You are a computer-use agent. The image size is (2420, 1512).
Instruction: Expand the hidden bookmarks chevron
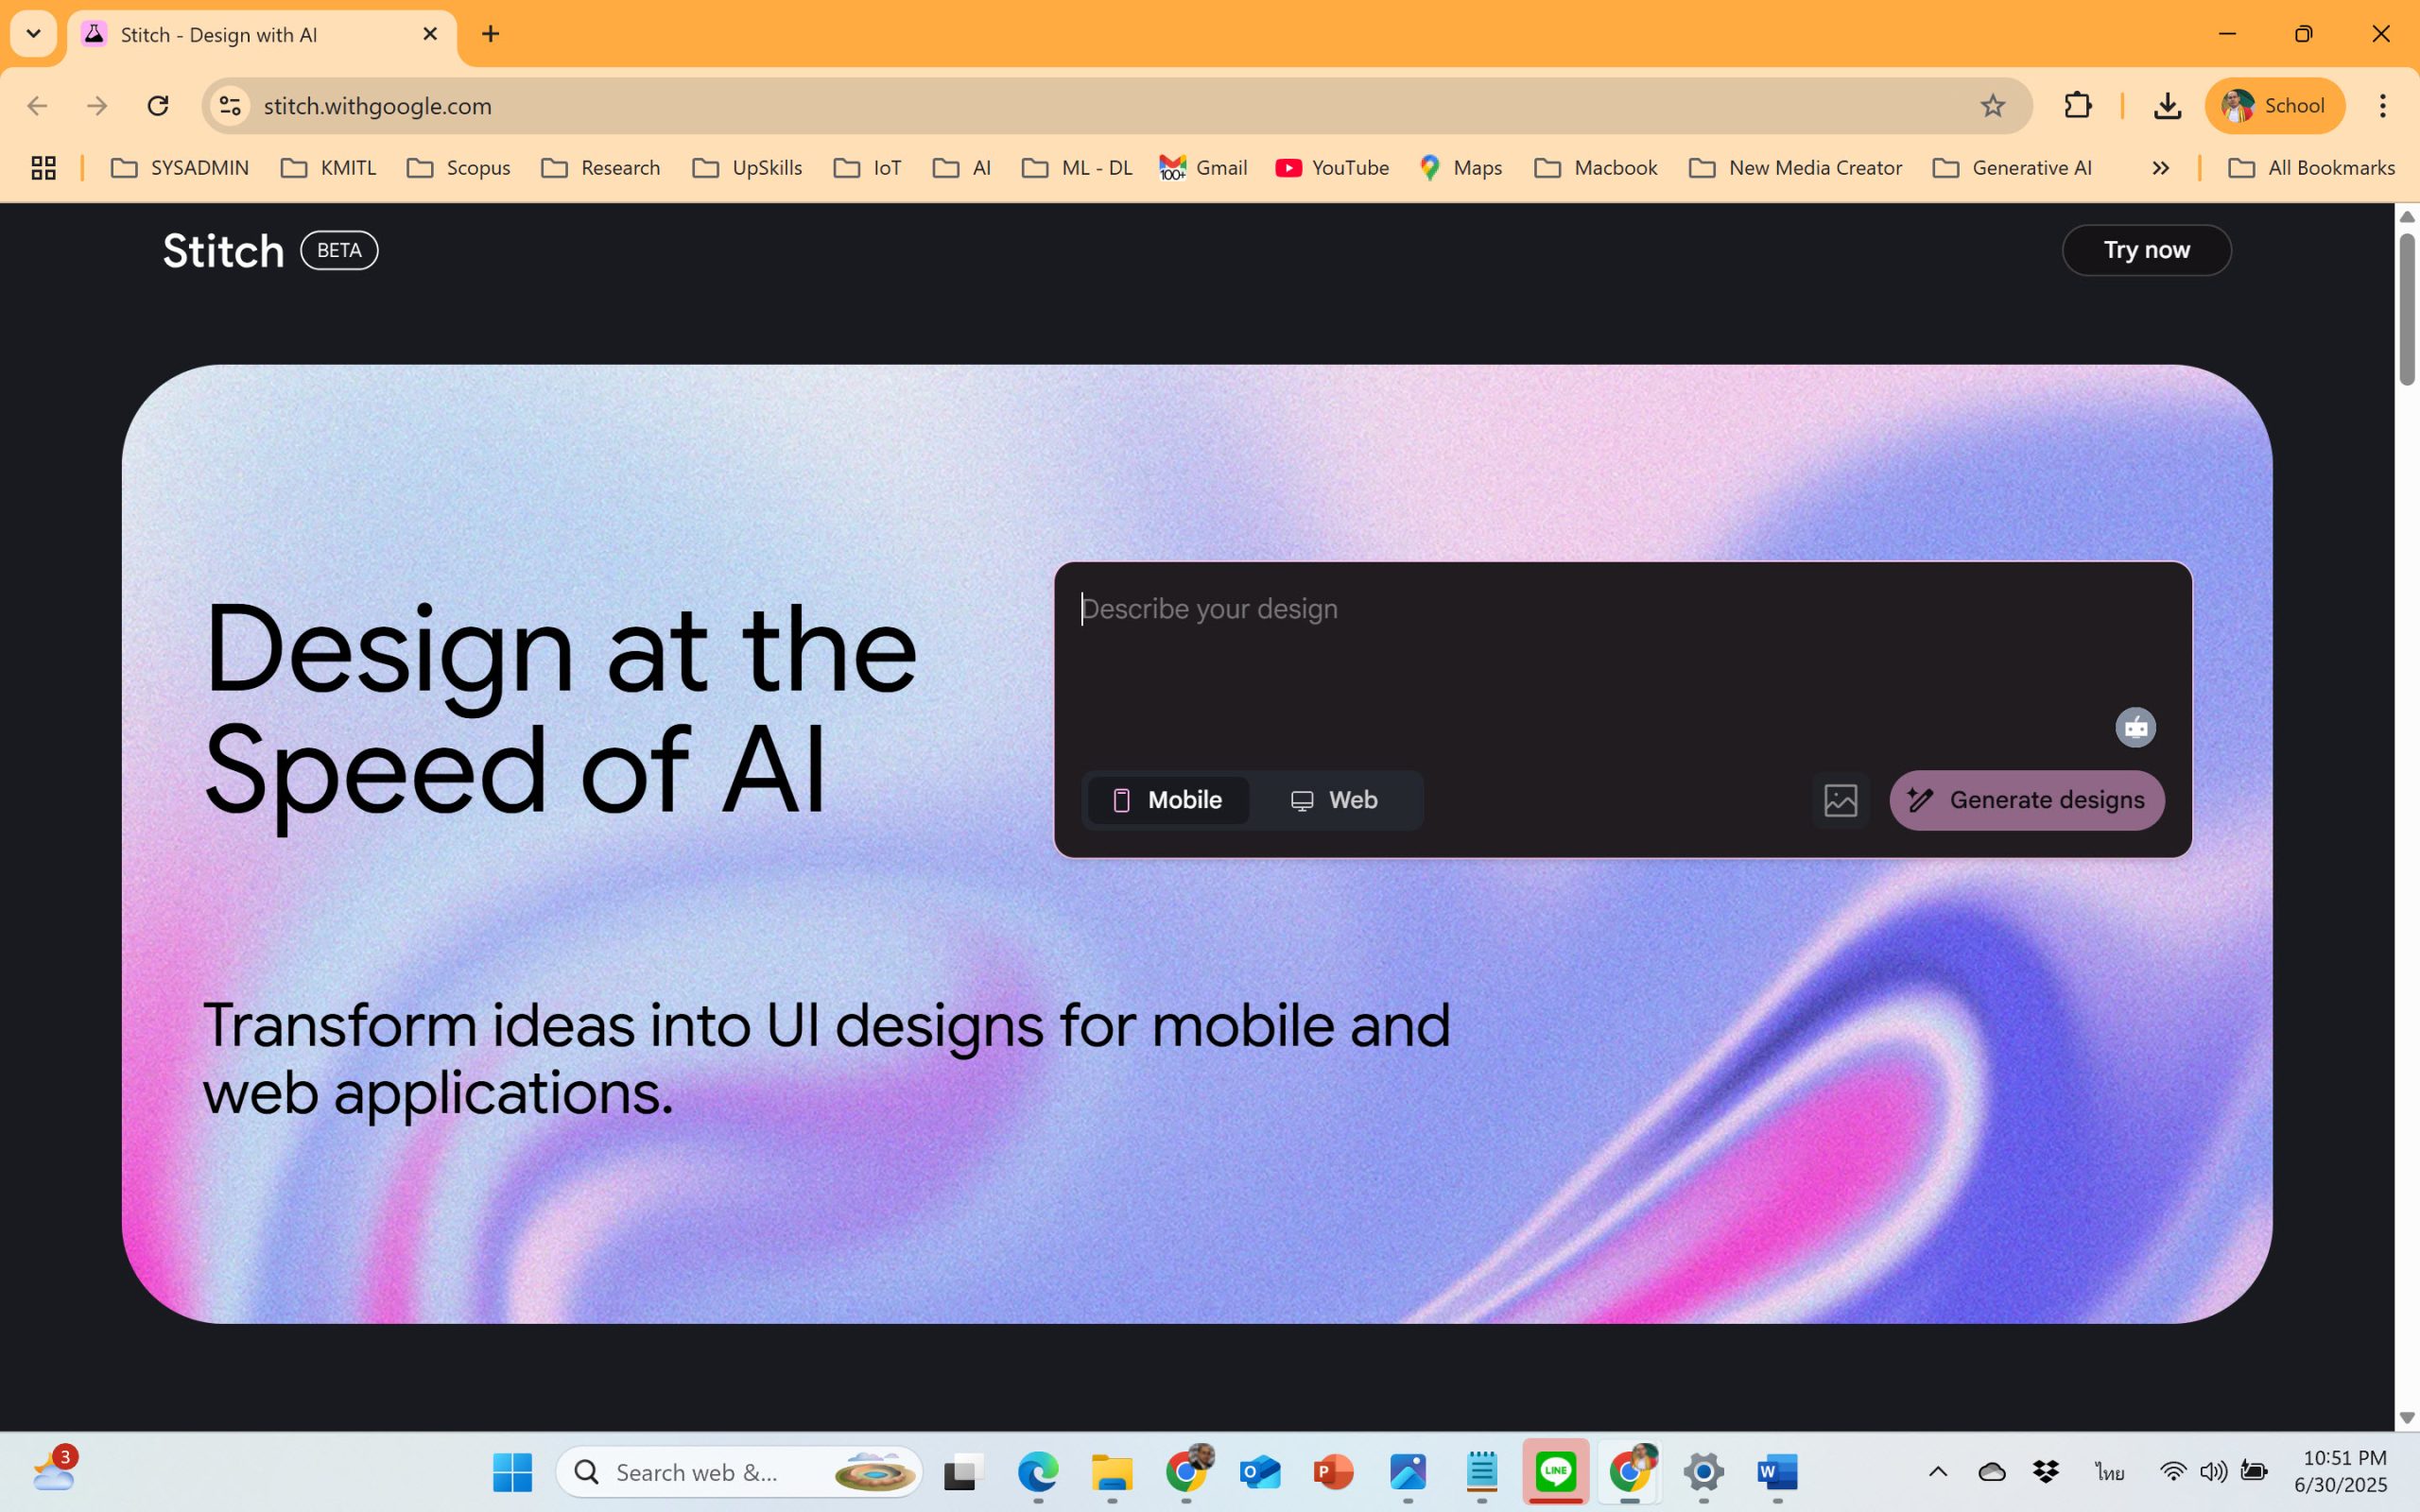pos(2161,168)
